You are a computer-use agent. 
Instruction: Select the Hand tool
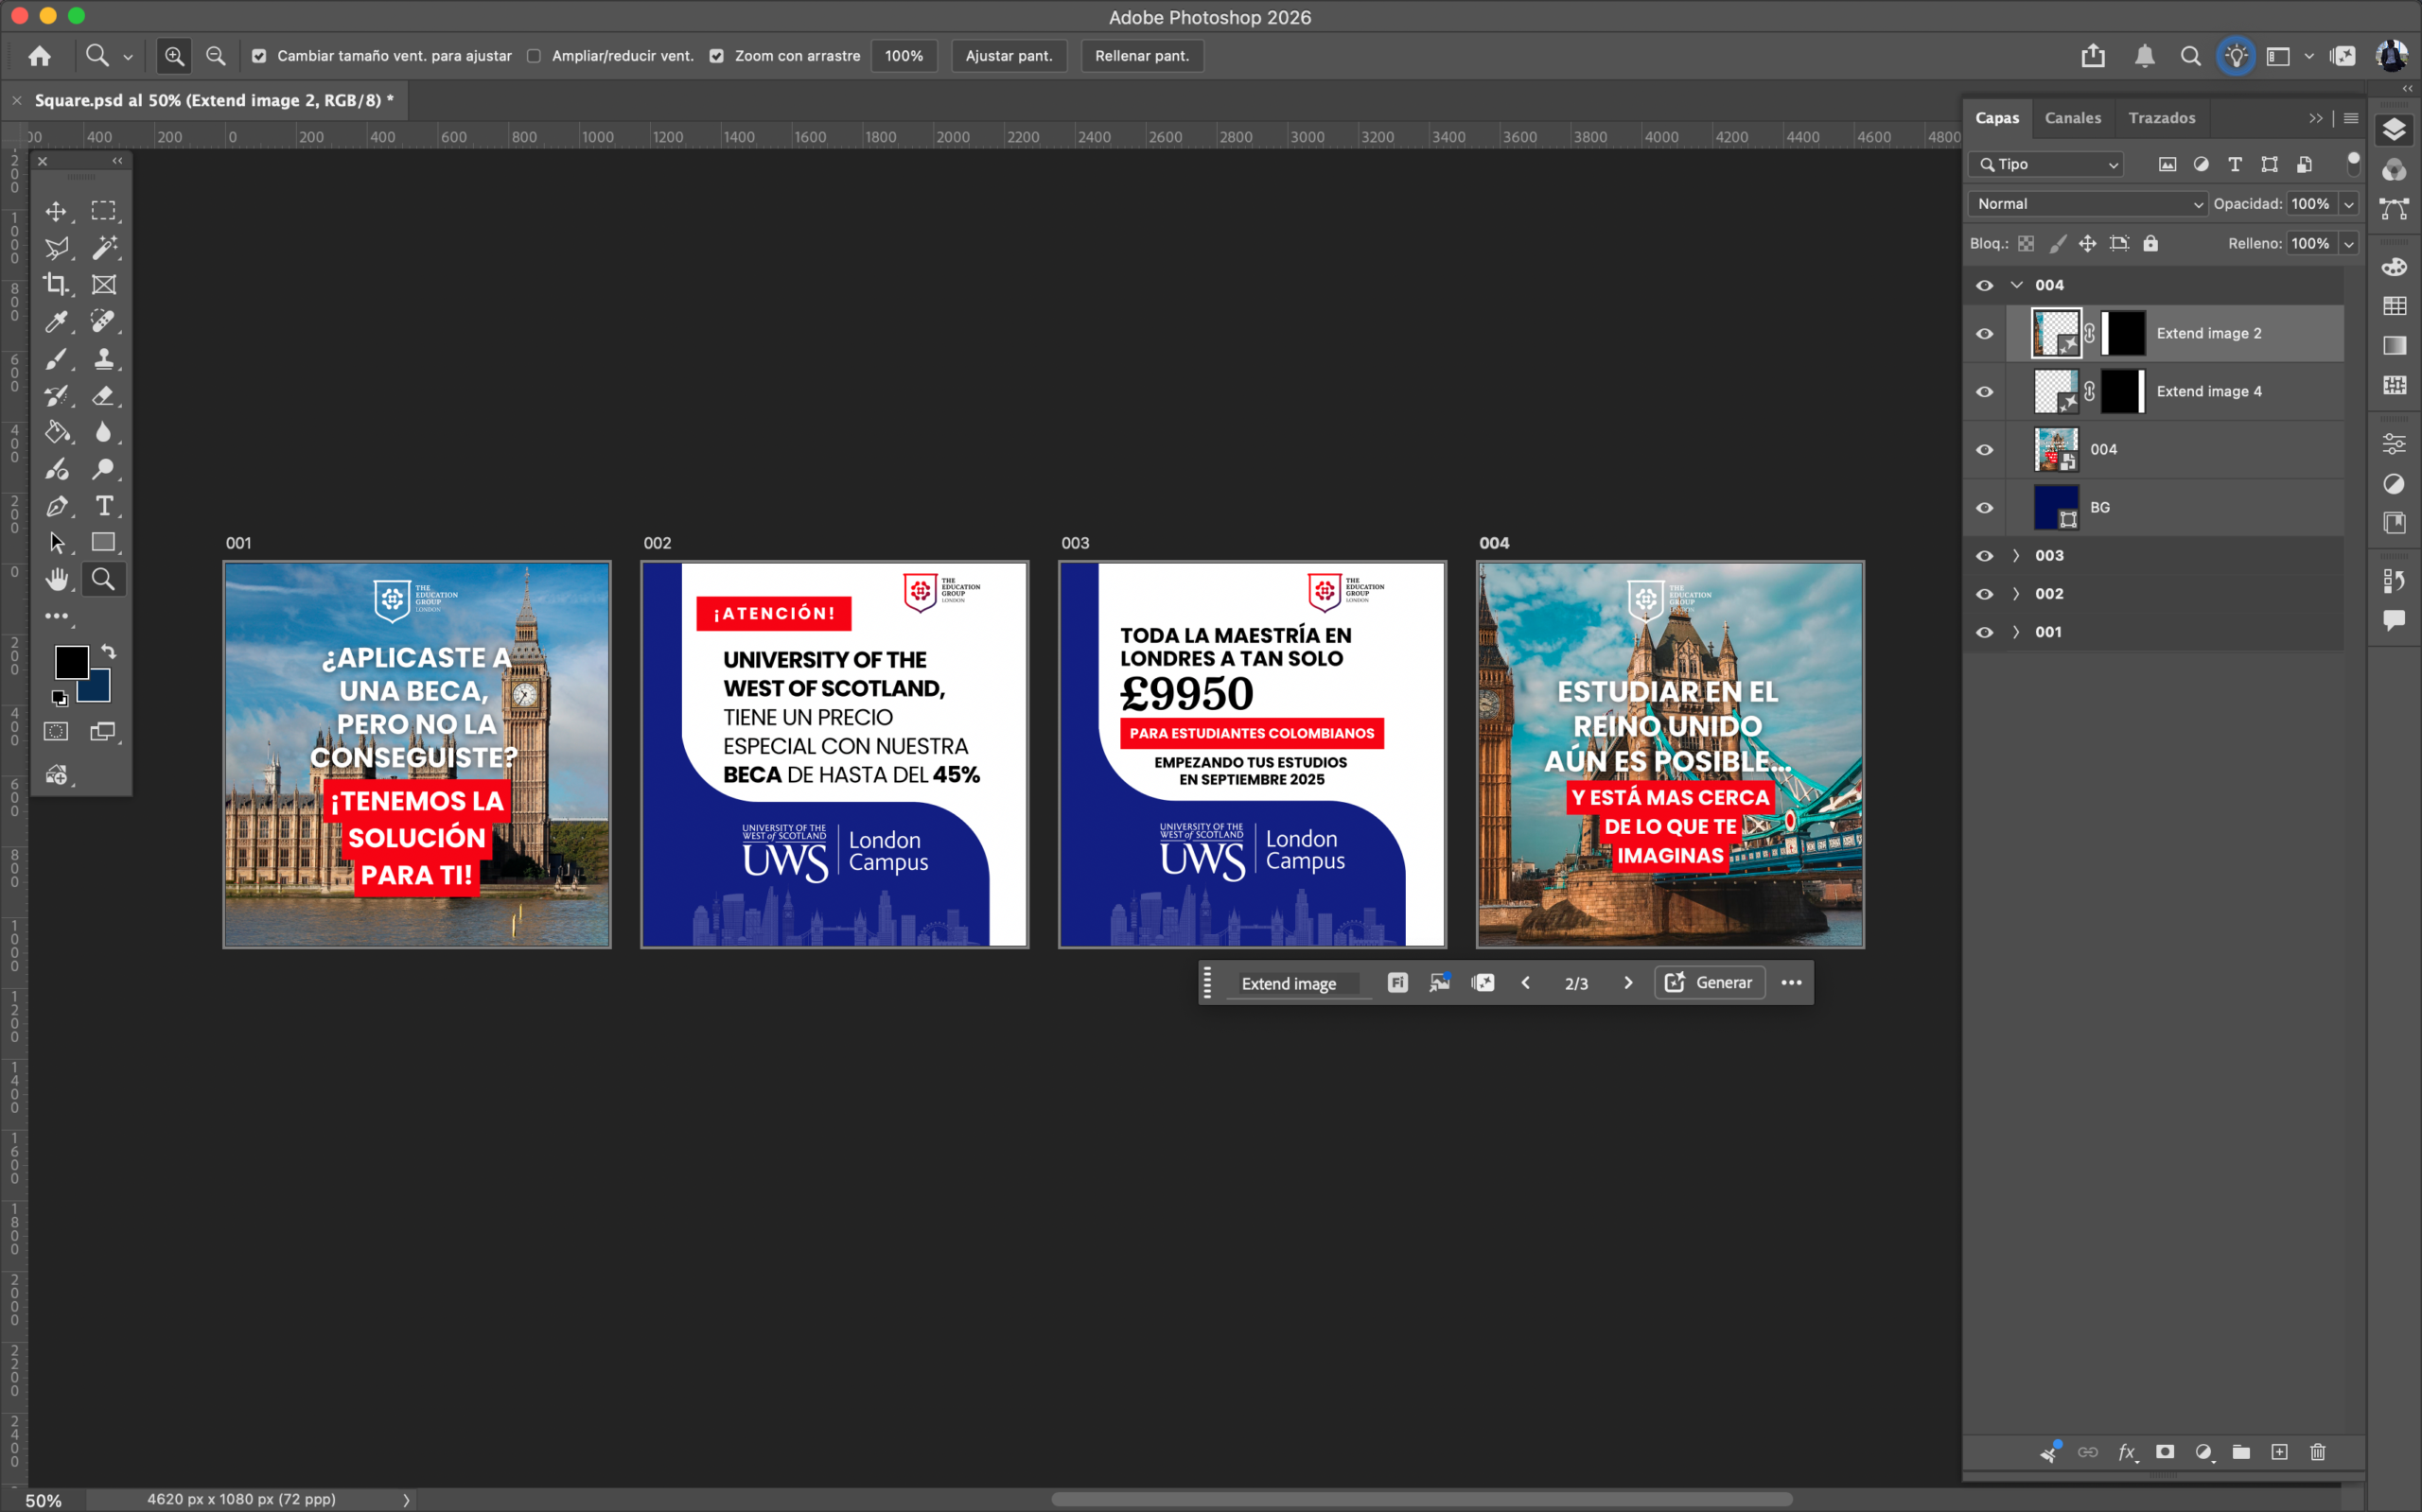(x=56, y=579)
